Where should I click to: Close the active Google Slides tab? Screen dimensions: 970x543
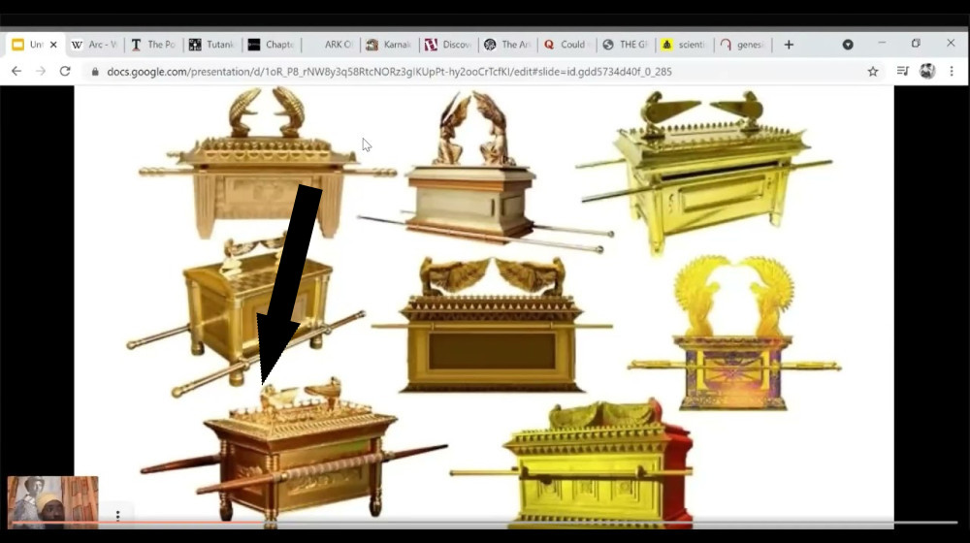(53, 45)
